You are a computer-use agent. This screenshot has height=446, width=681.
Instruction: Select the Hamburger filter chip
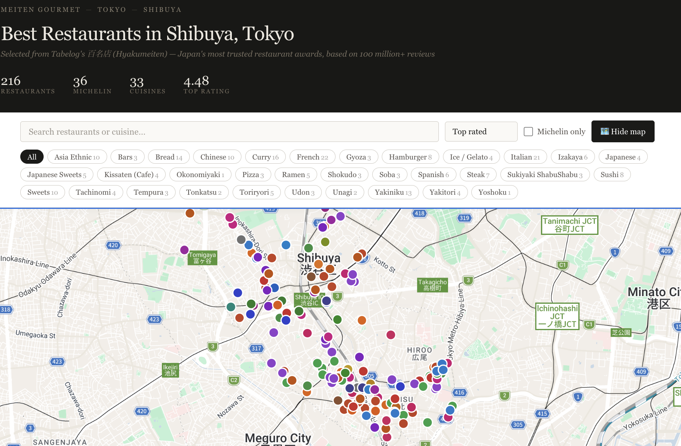[410, 157]
